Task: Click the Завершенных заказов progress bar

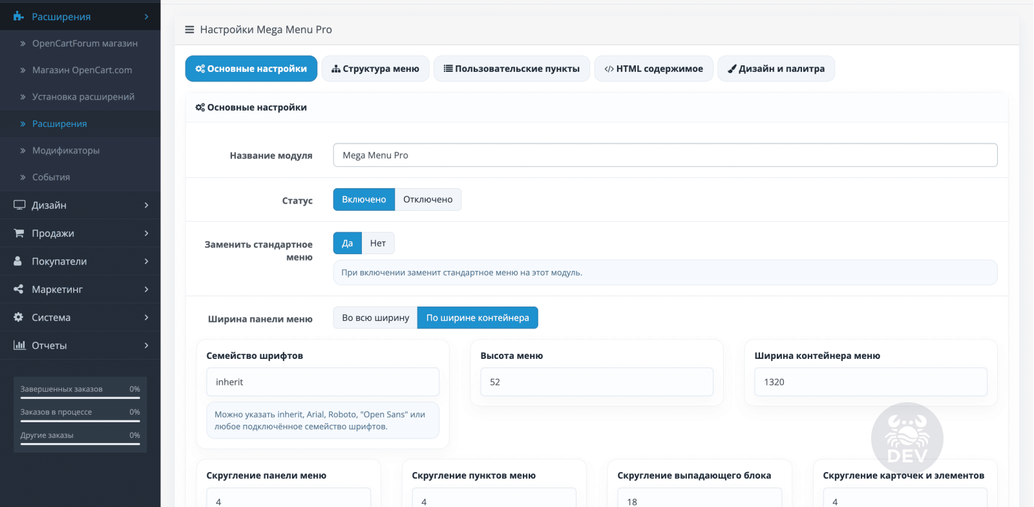Action: (x=80, y=398)
